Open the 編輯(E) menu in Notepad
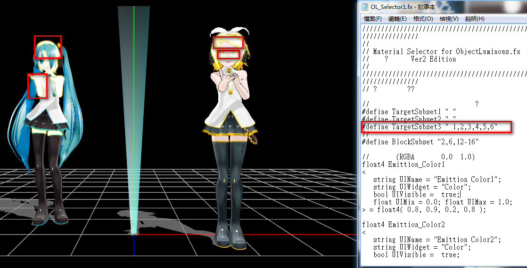This screenshot has height=268, width=527. click(x=397, y=19)
